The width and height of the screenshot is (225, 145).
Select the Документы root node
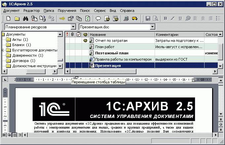tap(16, 34)
